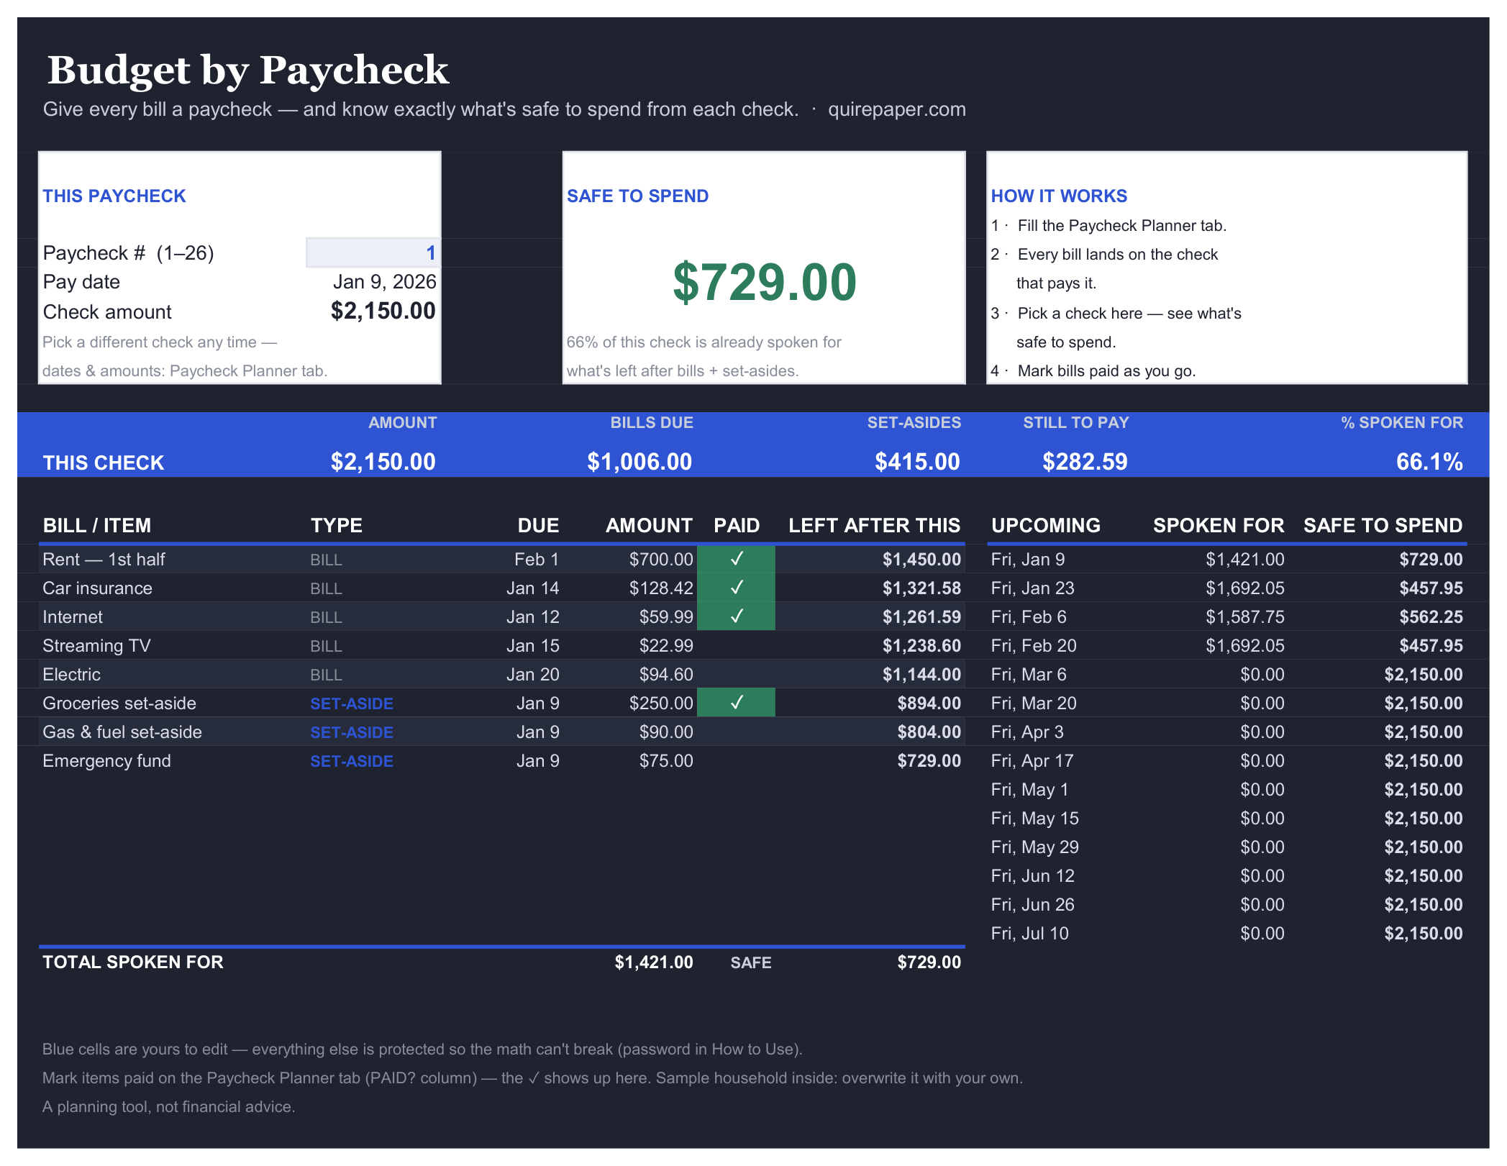
Task: Click the TOTAL SPOKEN FOR label
Action: pyautogui.click(x=133, y=962)
